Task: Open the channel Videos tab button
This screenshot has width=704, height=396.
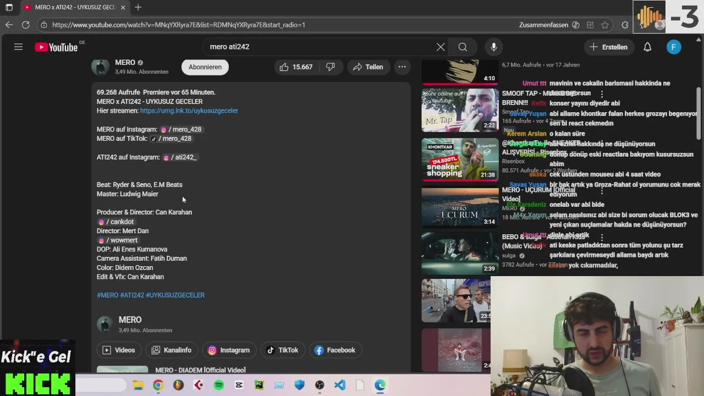Action: point(119,350)
